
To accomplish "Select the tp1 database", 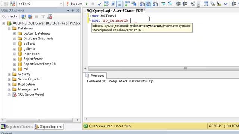I will tap(26, 69).
